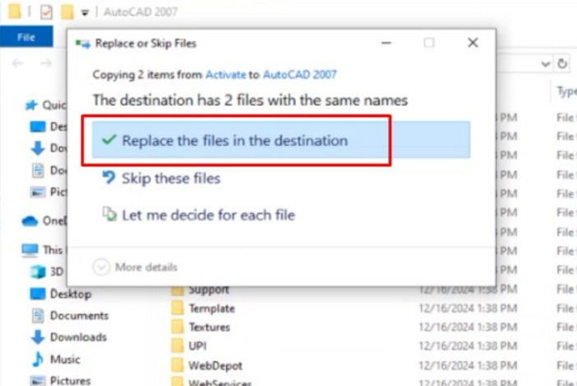Click the Textures folder icon
Image resolution: width=577 pixels, height=386 pixels.
pyautogui.click(x=178, y=327)
